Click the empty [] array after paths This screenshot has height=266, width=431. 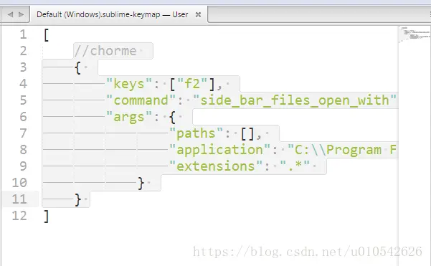pos(247,134)
